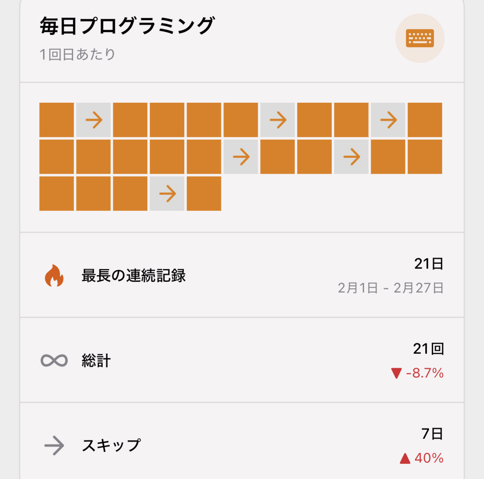
Task: Open the 最長の連続記録 row
Action: [242, 275]
